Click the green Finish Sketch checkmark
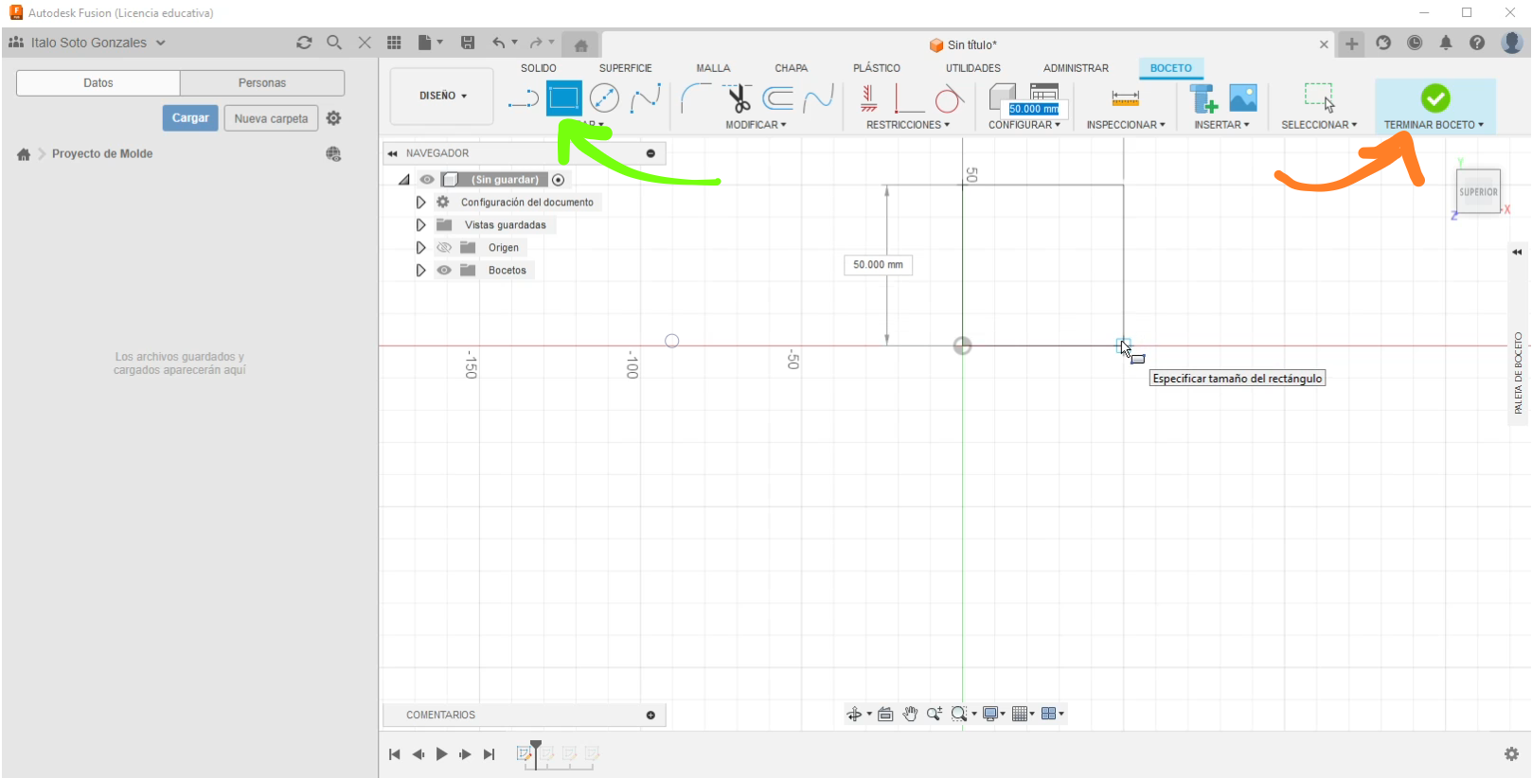 tap(1435, 97)
